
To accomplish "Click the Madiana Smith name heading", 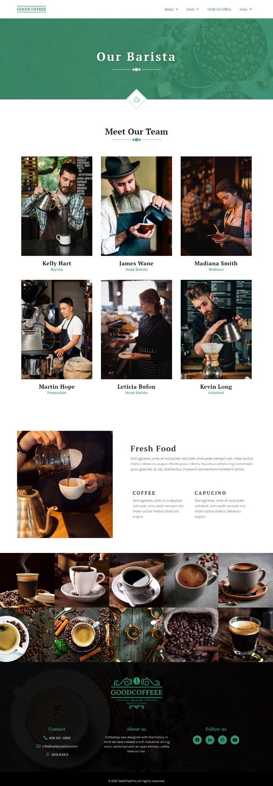I will coord(216,263).
